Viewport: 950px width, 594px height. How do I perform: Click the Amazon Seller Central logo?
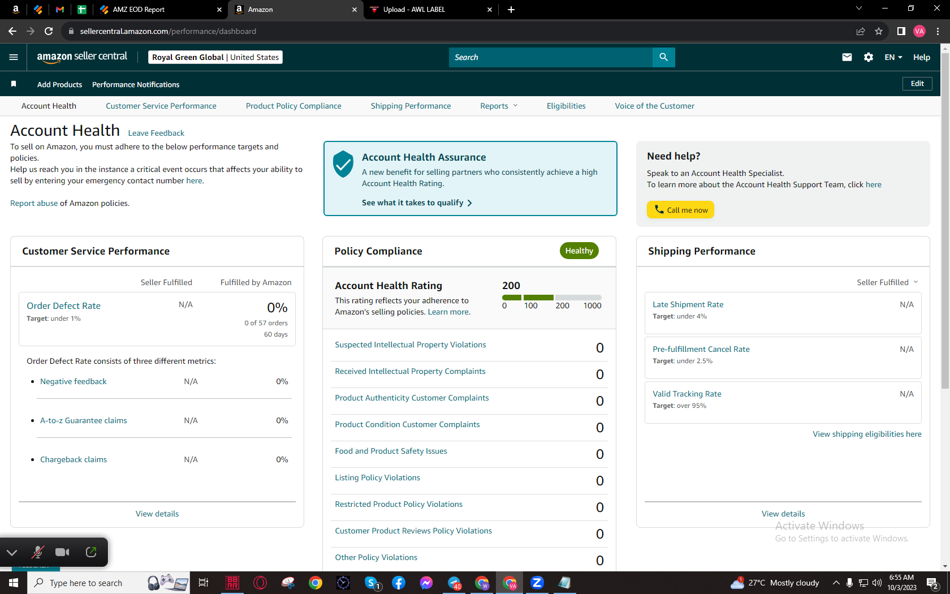[82, 57]
